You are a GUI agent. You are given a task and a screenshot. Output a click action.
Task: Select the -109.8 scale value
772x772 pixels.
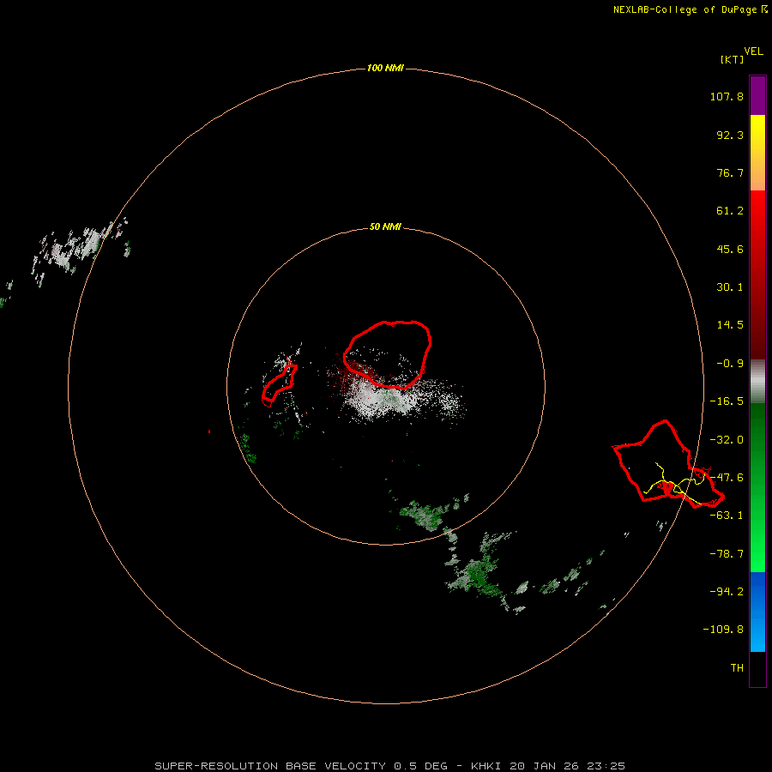point(723,630)
